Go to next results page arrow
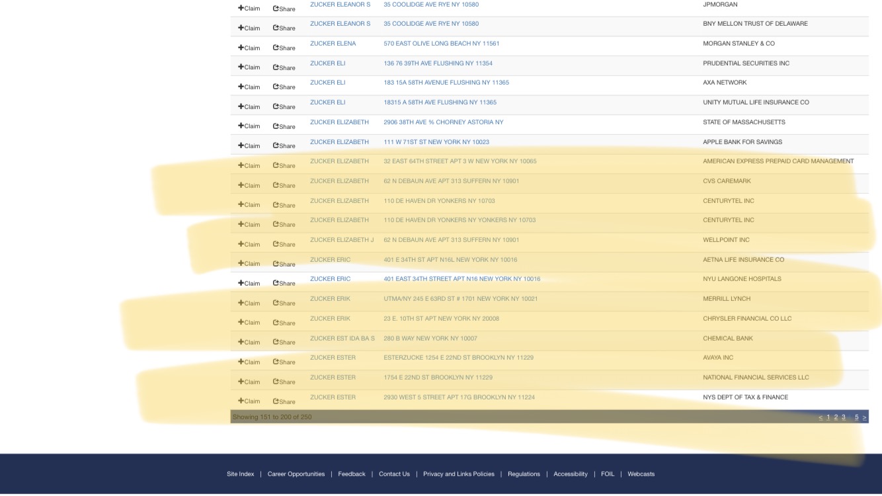Screen dimensions: 882x496 (x=864, y=417)
